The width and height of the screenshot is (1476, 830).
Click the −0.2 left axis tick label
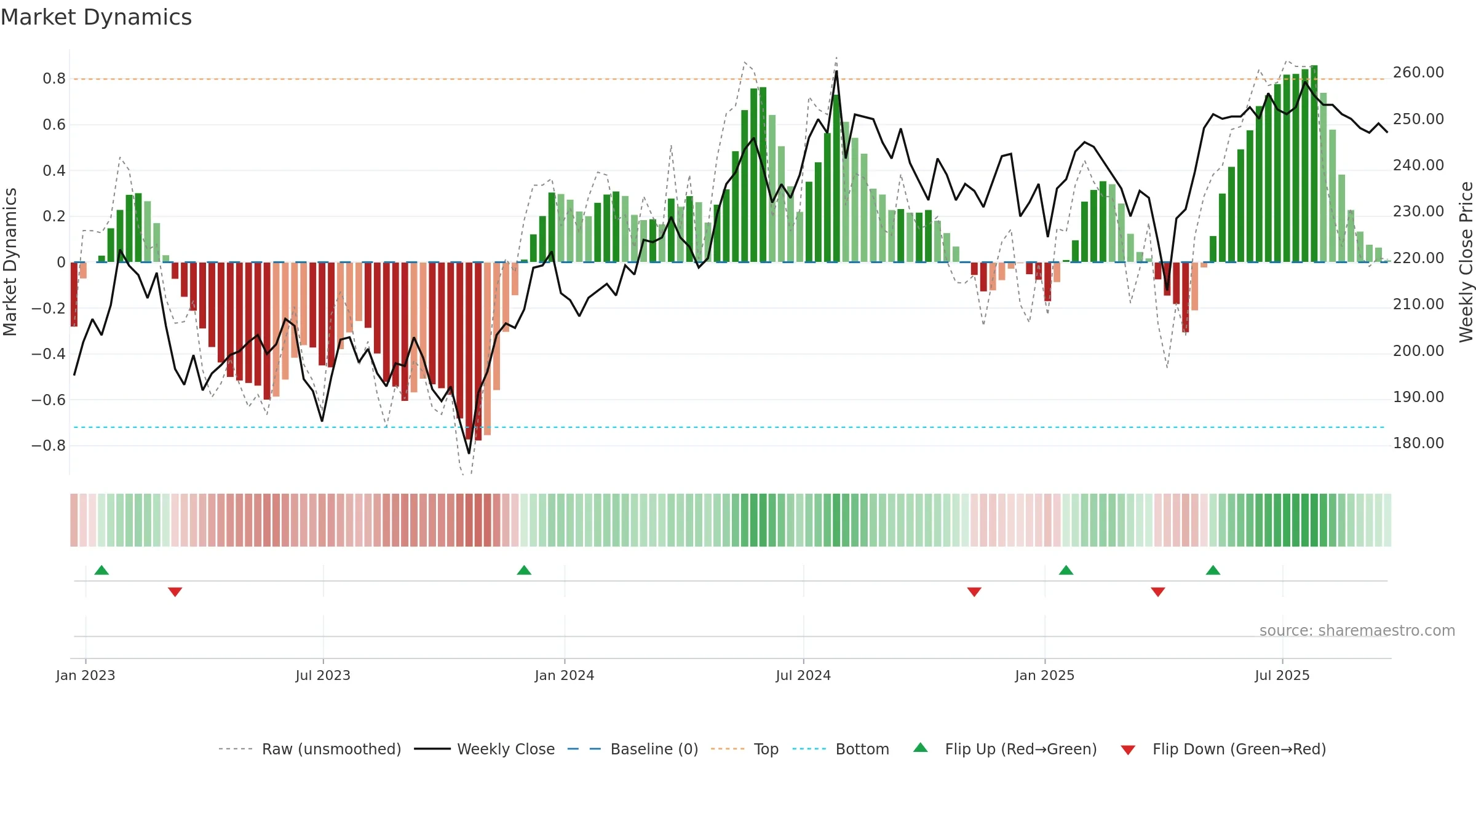(49, 308)
